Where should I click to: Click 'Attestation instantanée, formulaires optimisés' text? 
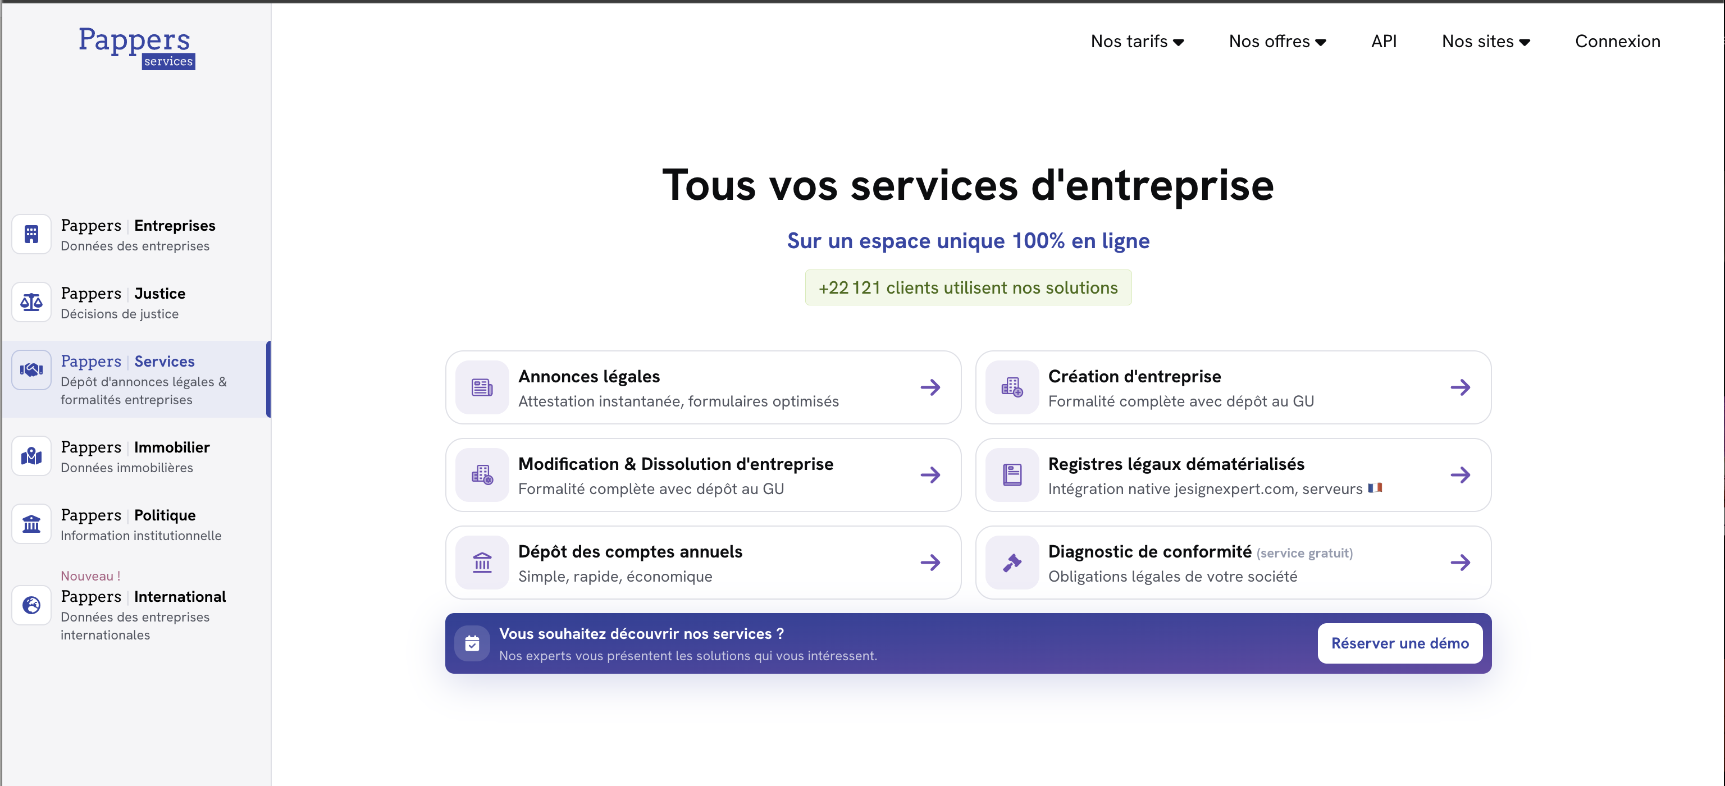tap(678, 401)
